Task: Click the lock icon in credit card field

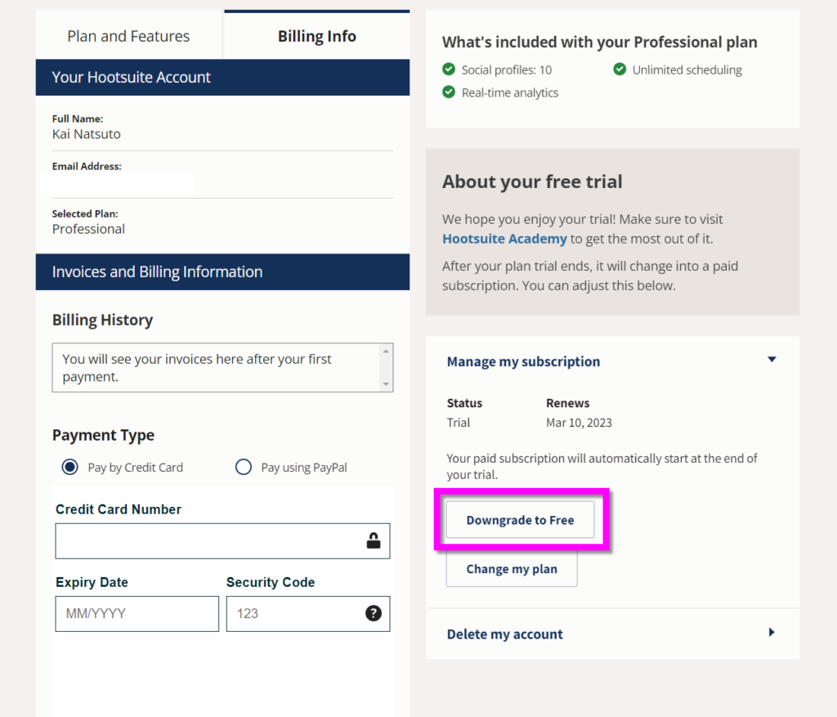Action: [373, 541]
